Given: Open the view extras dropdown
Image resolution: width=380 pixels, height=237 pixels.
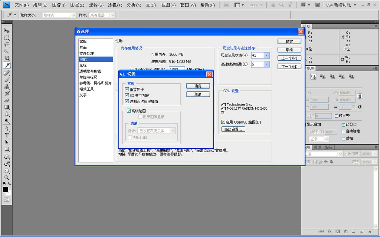Looking at the screenshot, I should 239,5.
